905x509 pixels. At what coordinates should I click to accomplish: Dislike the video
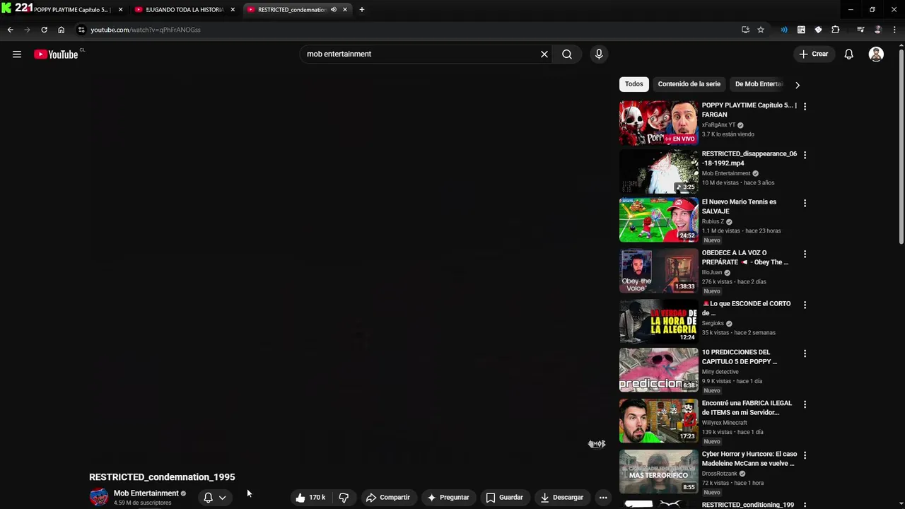coord(344,498)
